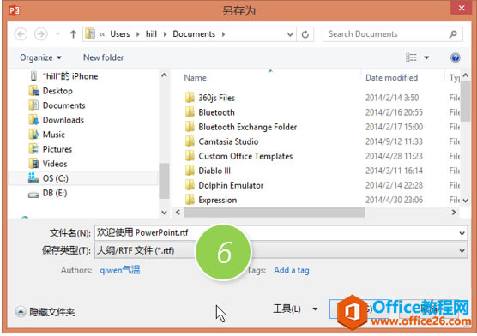Open the 文件名 filename dropdown arrow
The width and height of the screenshot is (477, 336).
[x=462, y=233]
